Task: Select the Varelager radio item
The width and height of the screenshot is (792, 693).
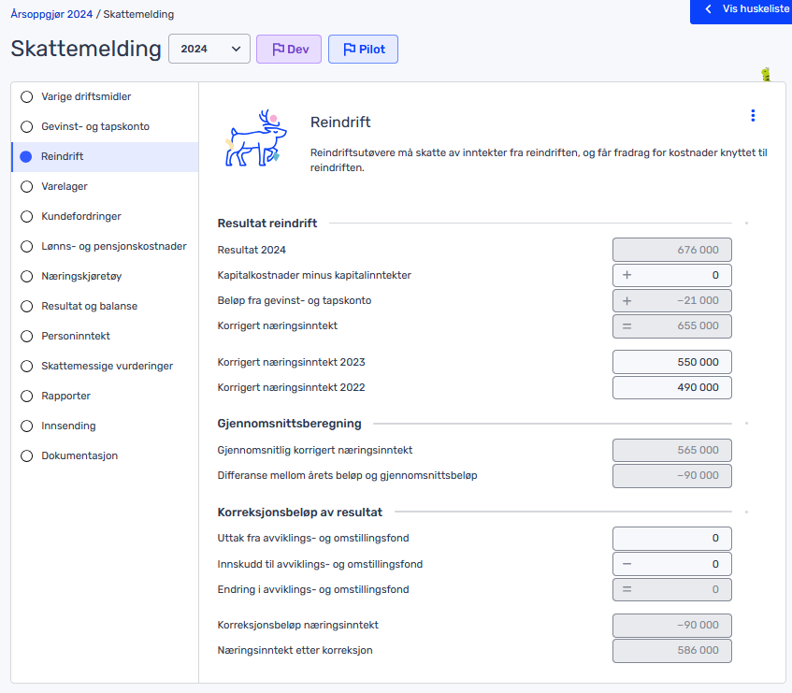Action: [x=27, y=186]
